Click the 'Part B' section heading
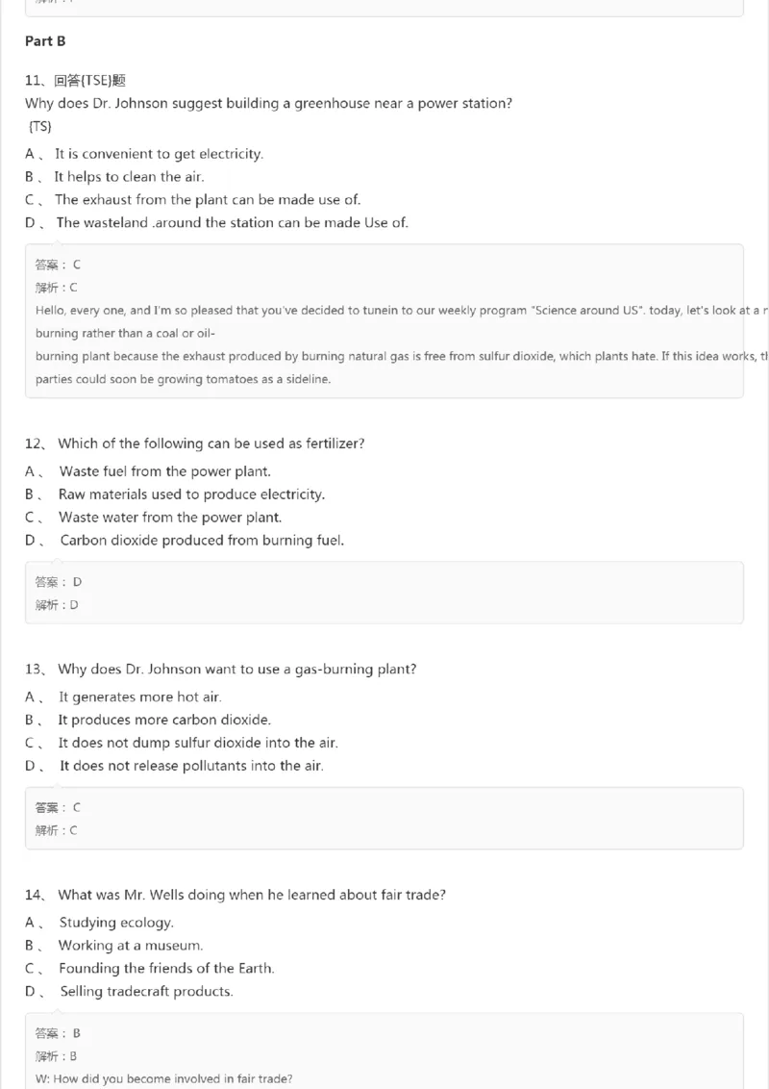Viewport: 769px width, 1089px height. coord(45,41)
